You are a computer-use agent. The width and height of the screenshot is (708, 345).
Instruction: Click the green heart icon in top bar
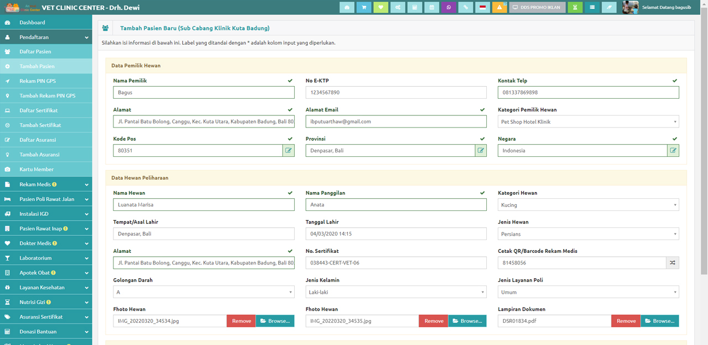coord(381,7)
